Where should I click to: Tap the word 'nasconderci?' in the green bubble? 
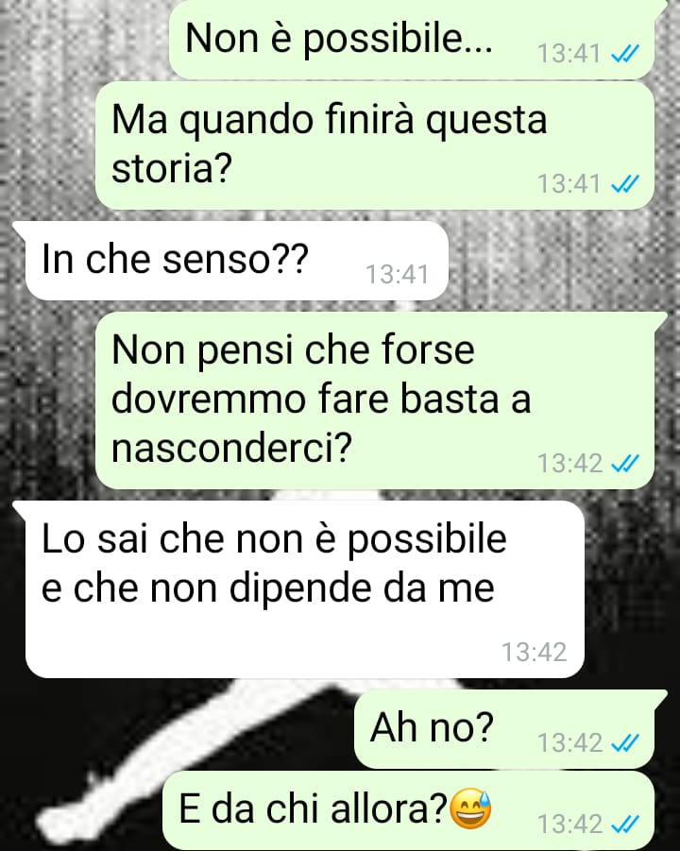coord(231,449)
